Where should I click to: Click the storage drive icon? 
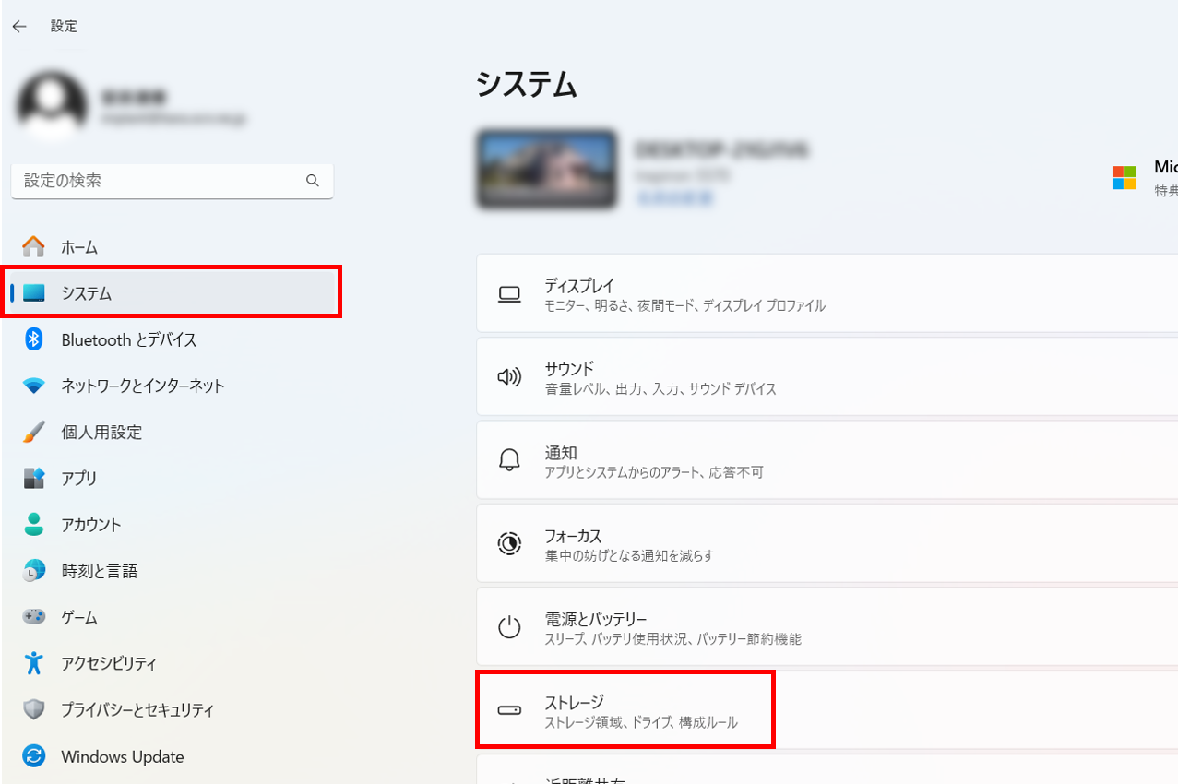coord(509,710)
